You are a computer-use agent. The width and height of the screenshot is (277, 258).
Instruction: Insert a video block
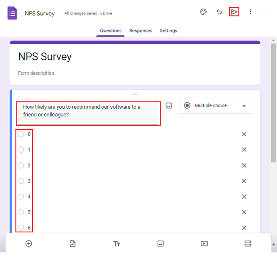204,244
